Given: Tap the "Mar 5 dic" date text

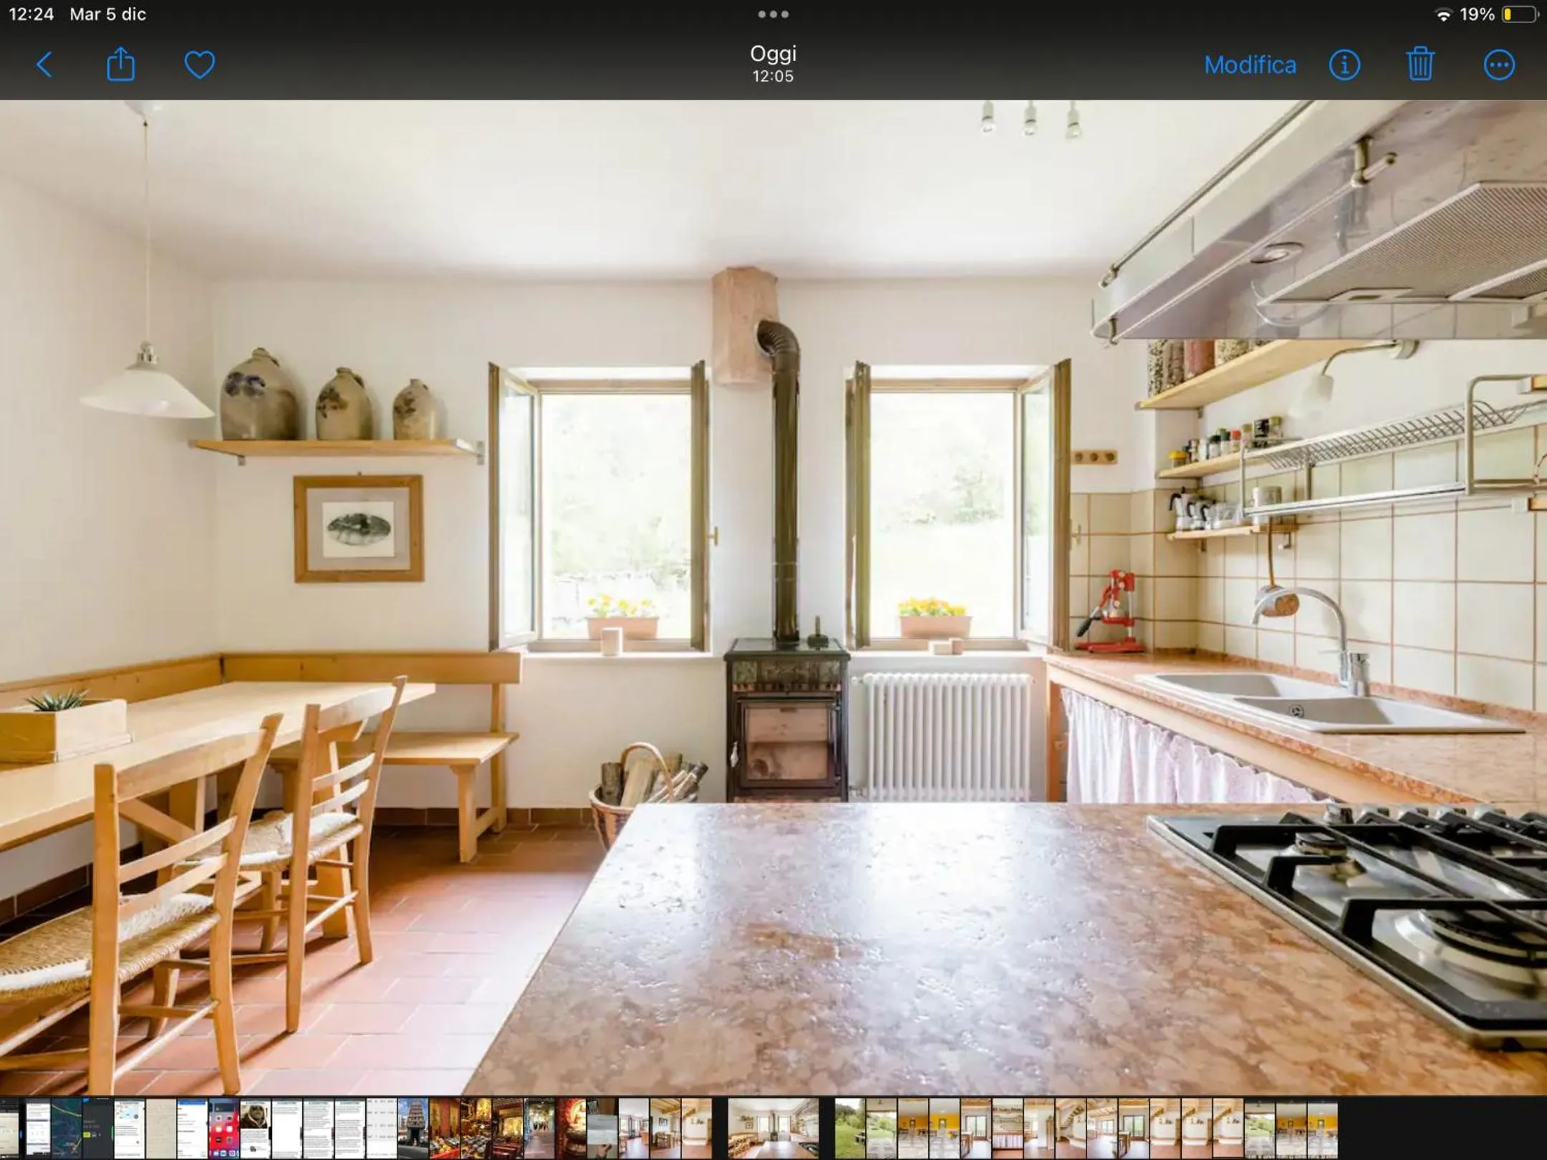Looking at the screenshot, I should click(107, 14).
